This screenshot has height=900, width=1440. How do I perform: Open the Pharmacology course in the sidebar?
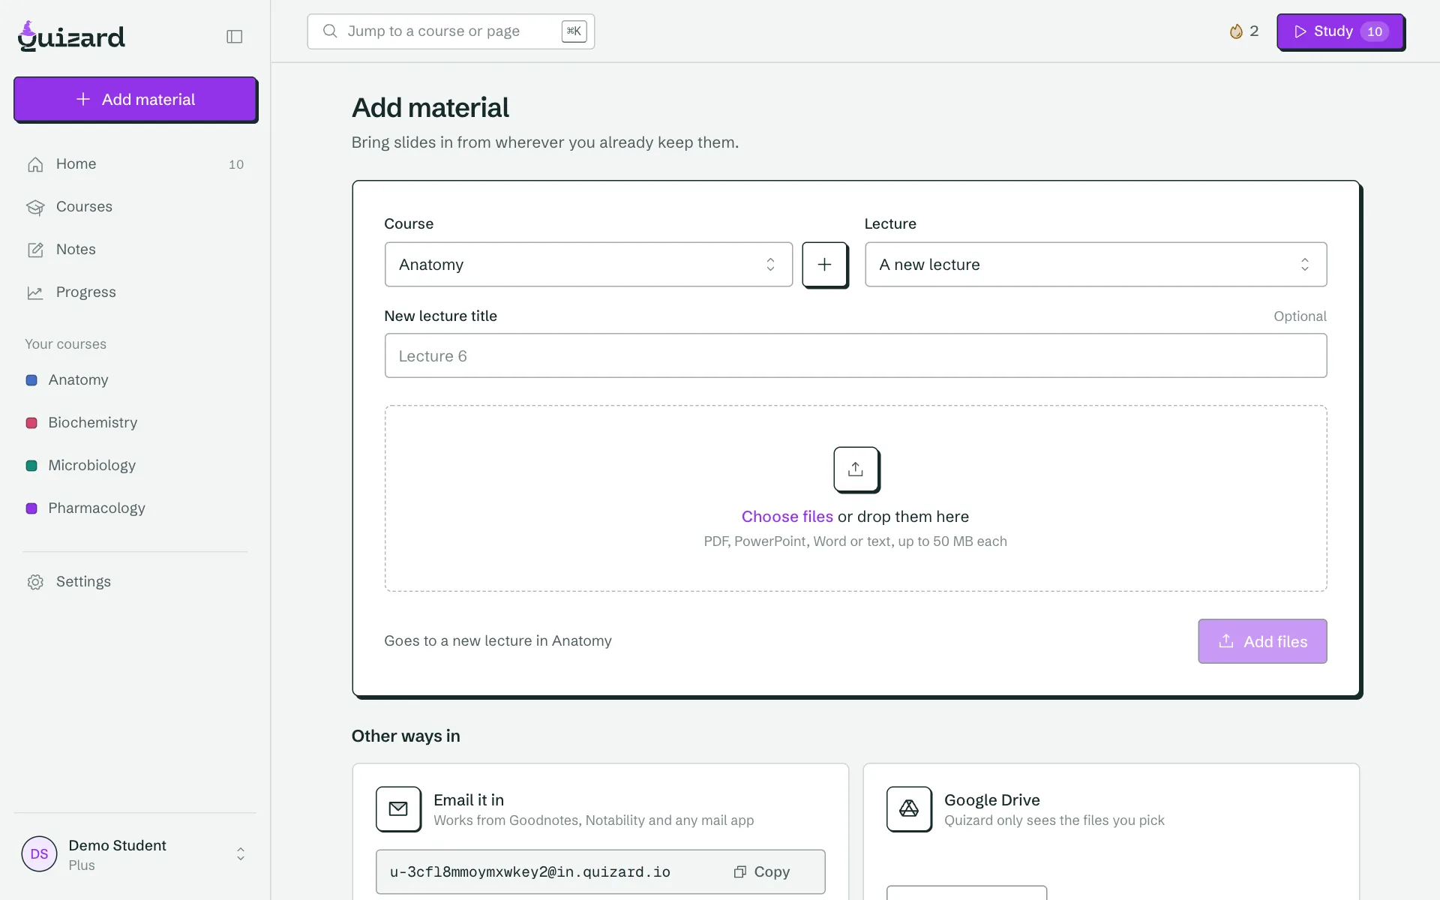135,508
